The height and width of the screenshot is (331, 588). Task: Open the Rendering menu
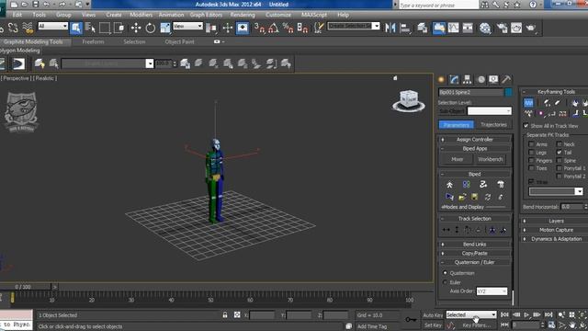coord(243,15)
